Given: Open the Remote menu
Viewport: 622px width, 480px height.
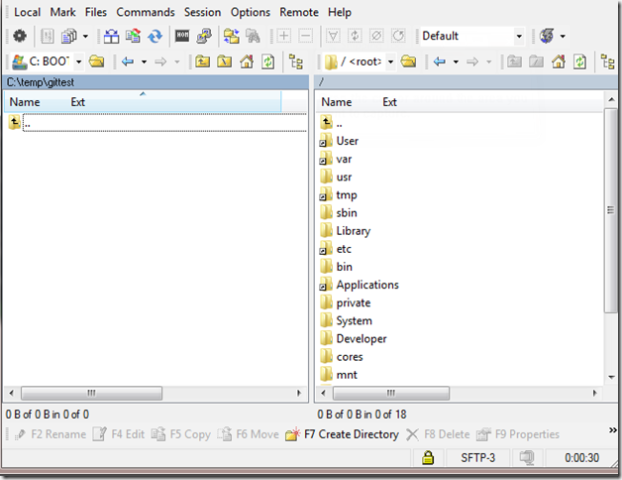Looking at the screenshot, I should pyautogui.click(x=299, y=12).
